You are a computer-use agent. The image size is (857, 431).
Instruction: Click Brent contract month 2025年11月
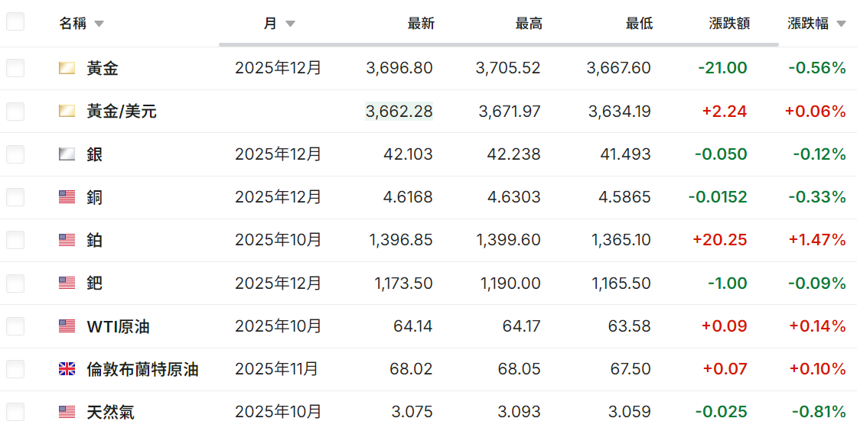(276, 369)
